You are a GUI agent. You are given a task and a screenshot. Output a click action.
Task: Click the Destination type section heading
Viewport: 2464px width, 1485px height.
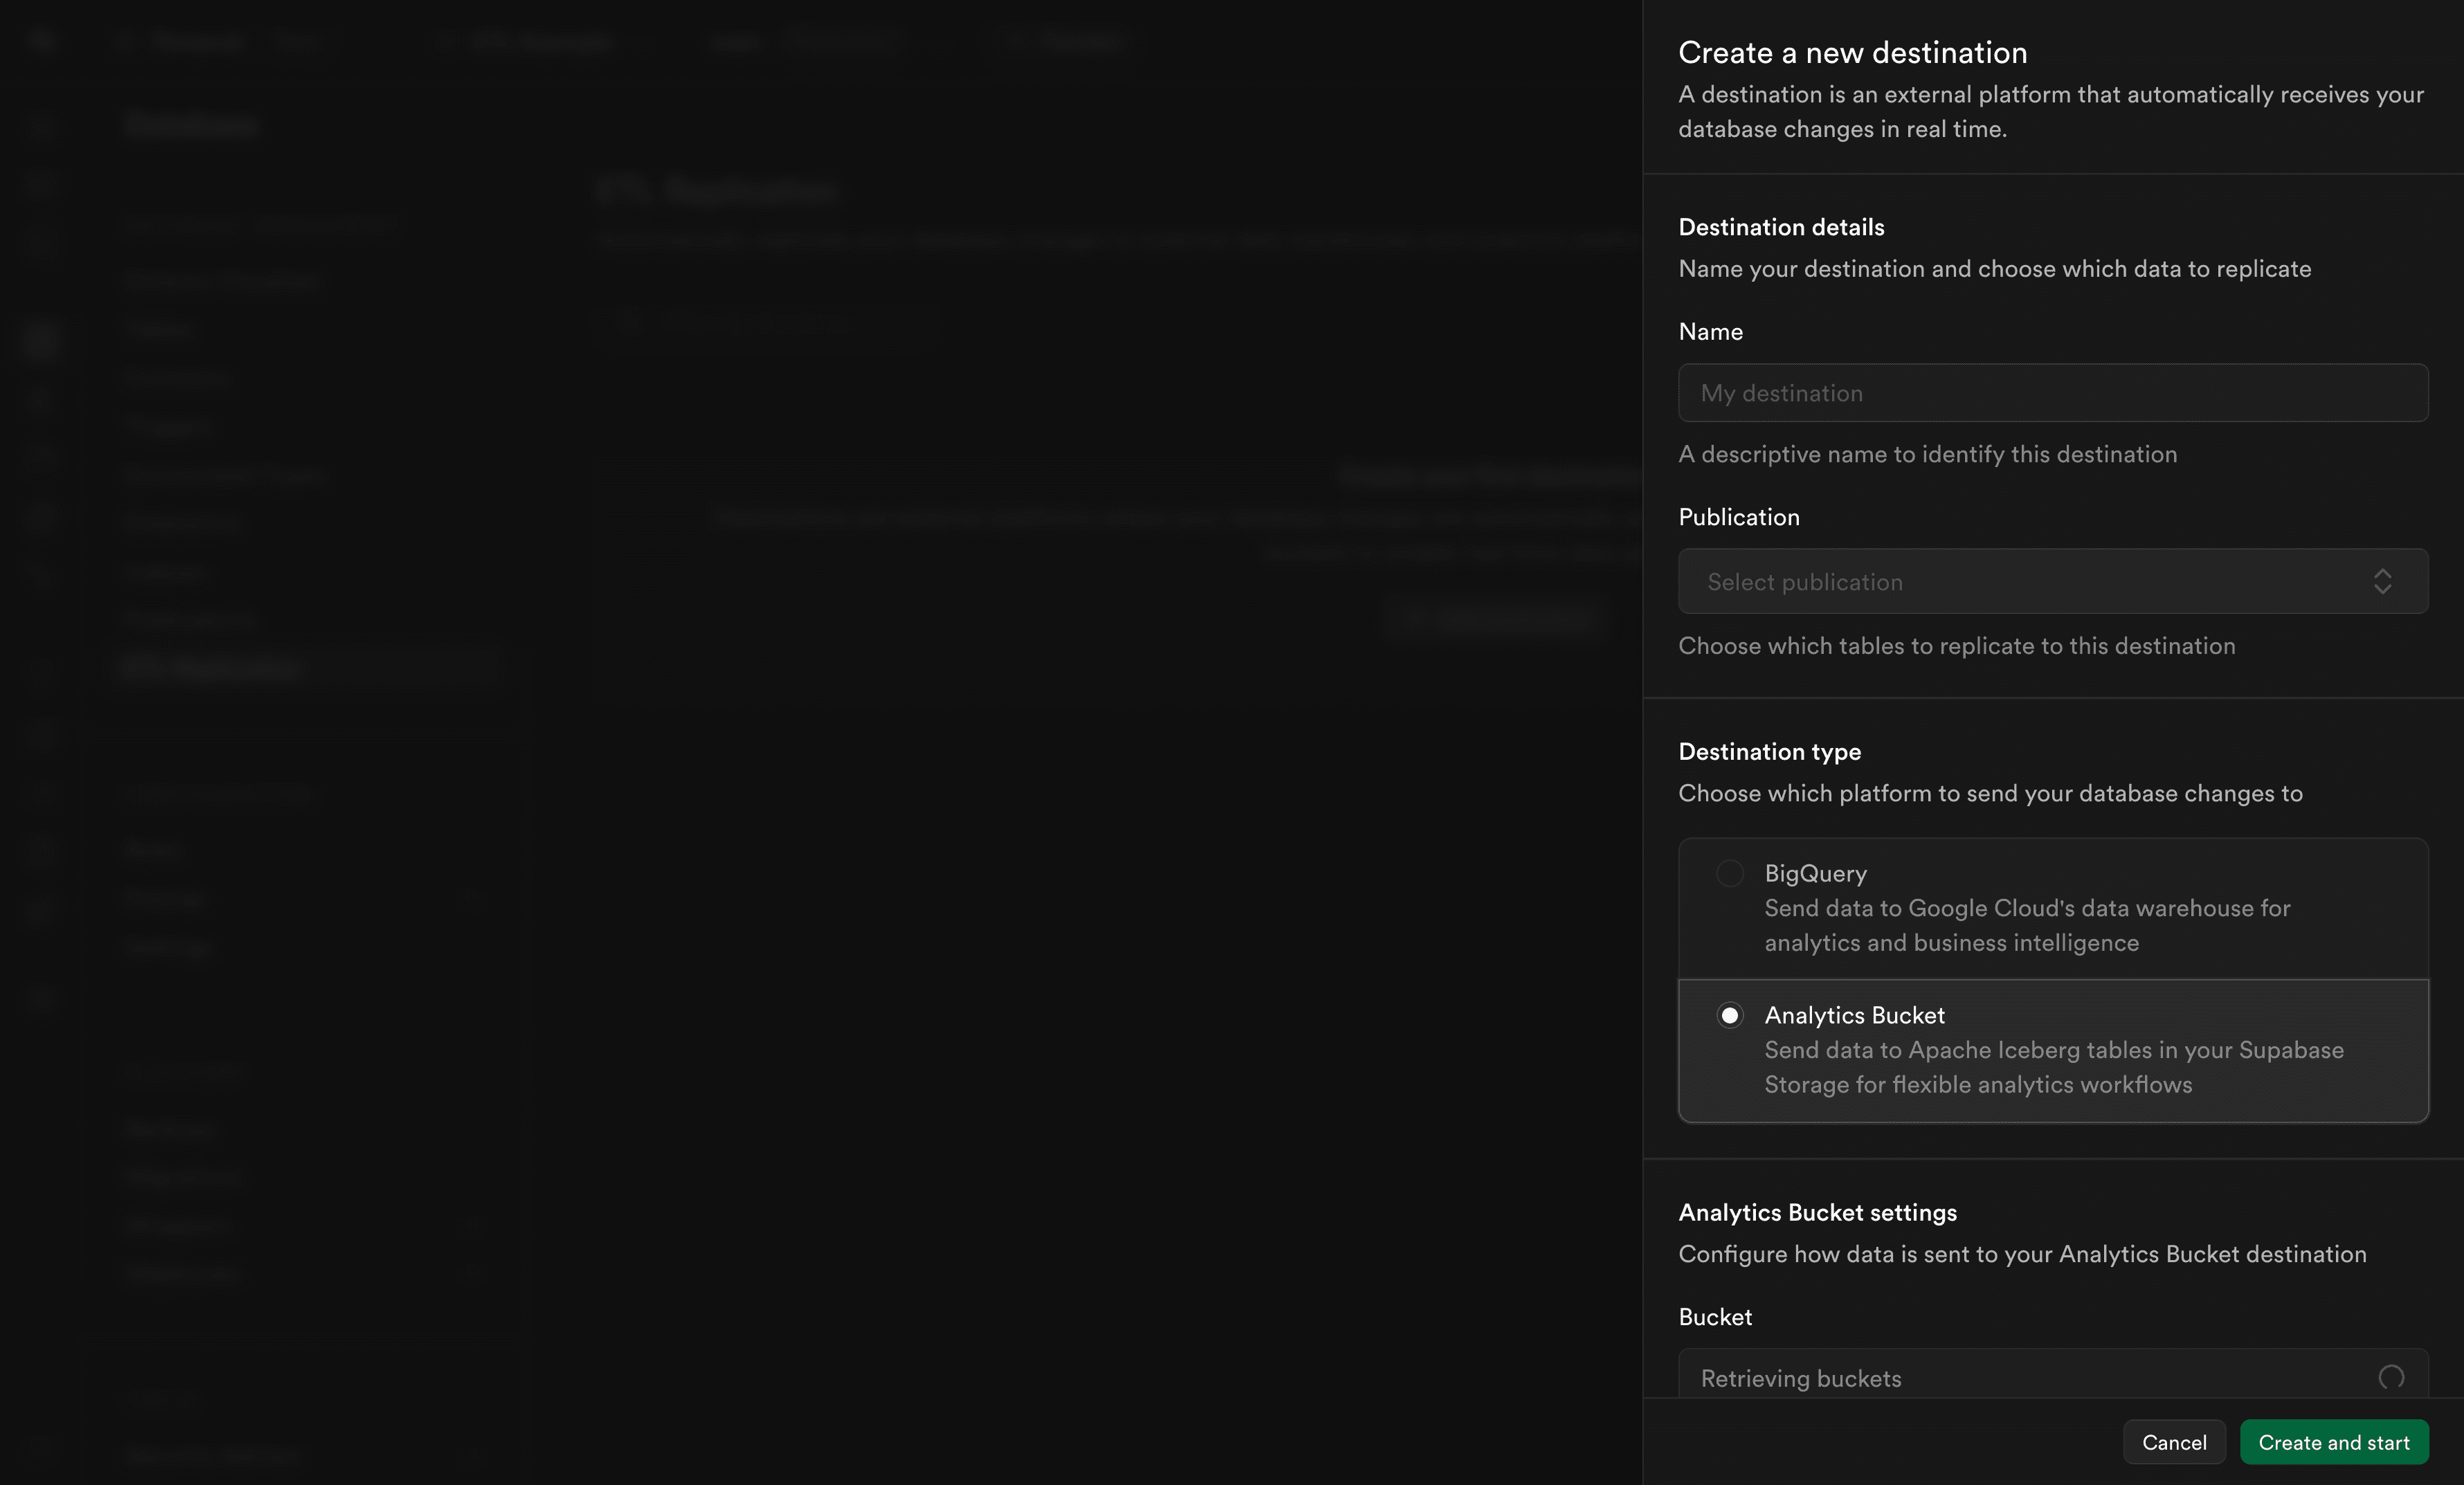1769,751
